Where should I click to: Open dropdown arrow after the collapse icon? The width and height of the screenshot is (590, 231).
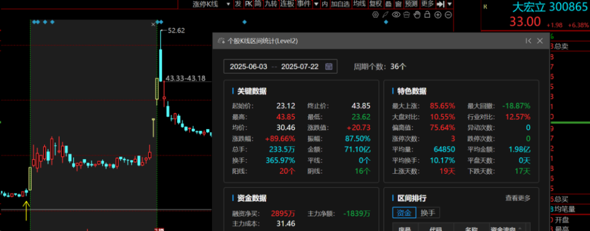pyautogui.click(x=450, y=4)
